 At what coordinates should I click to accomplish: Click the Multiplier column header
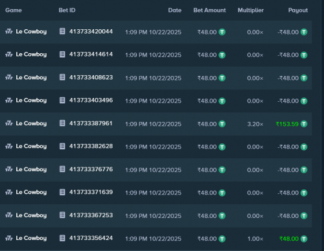(251, 10)
